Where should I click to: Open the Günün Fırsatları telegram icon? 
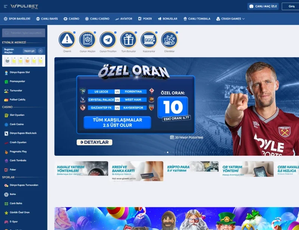108,40
